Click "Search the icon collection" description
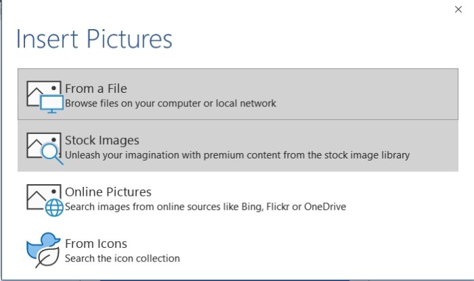The image size is (474, 281). coord(122,258)
